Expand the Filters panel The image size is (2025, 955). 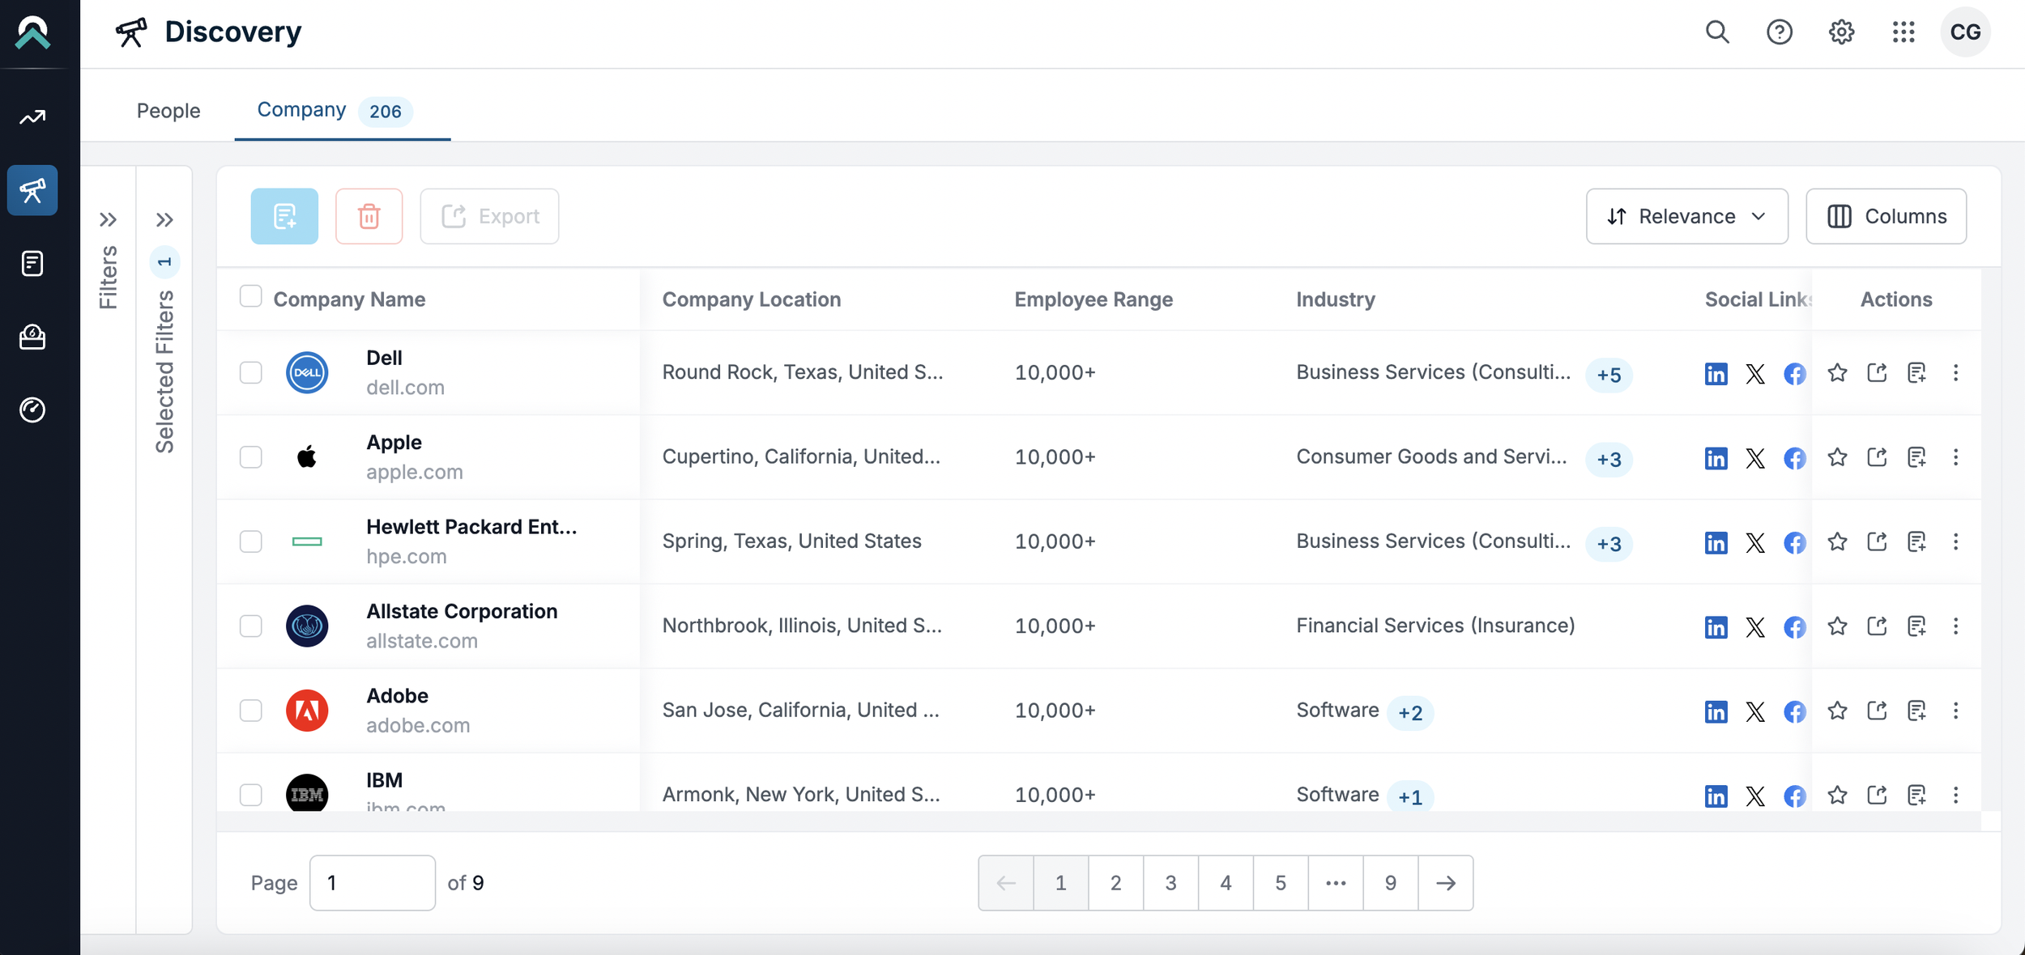tap(108, 219)
